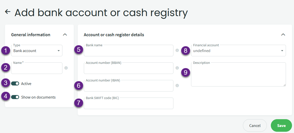
Task: Toggle the Active switch
Action: point(15,83)
